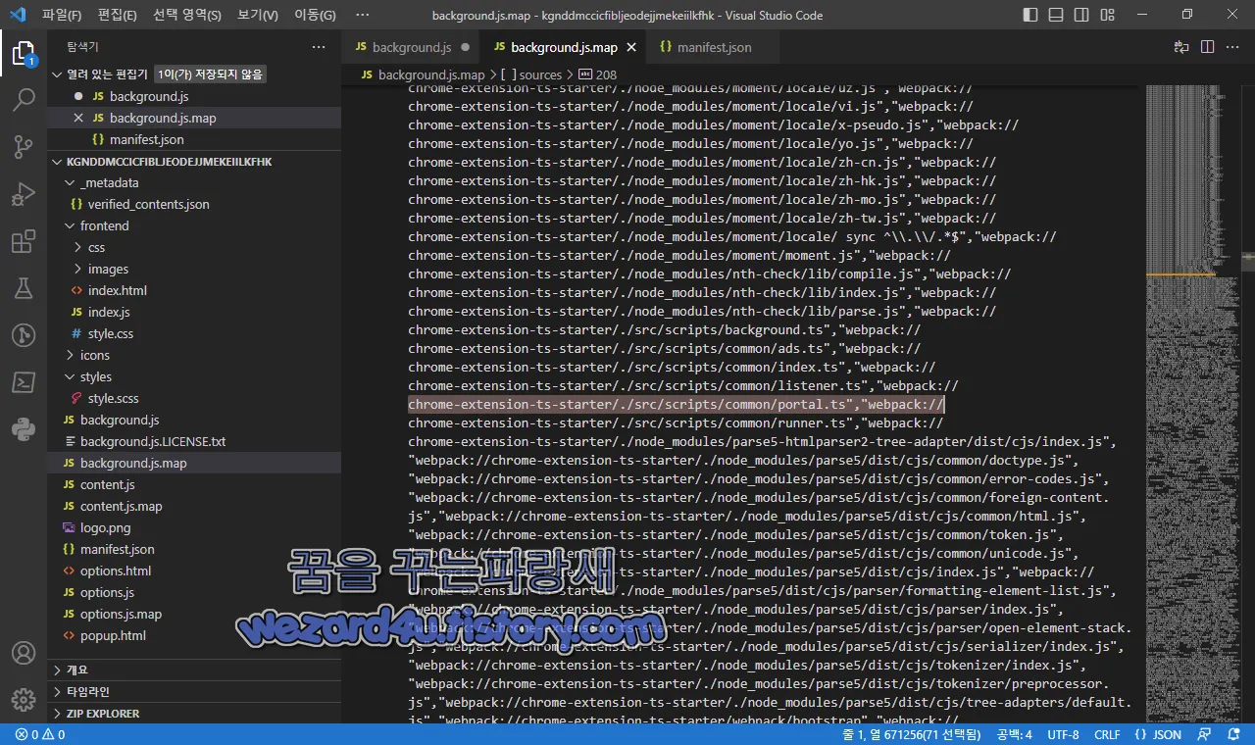Toggle bottom panel layout icon
Screen dimensions: 1255x745
(1056, 15)
